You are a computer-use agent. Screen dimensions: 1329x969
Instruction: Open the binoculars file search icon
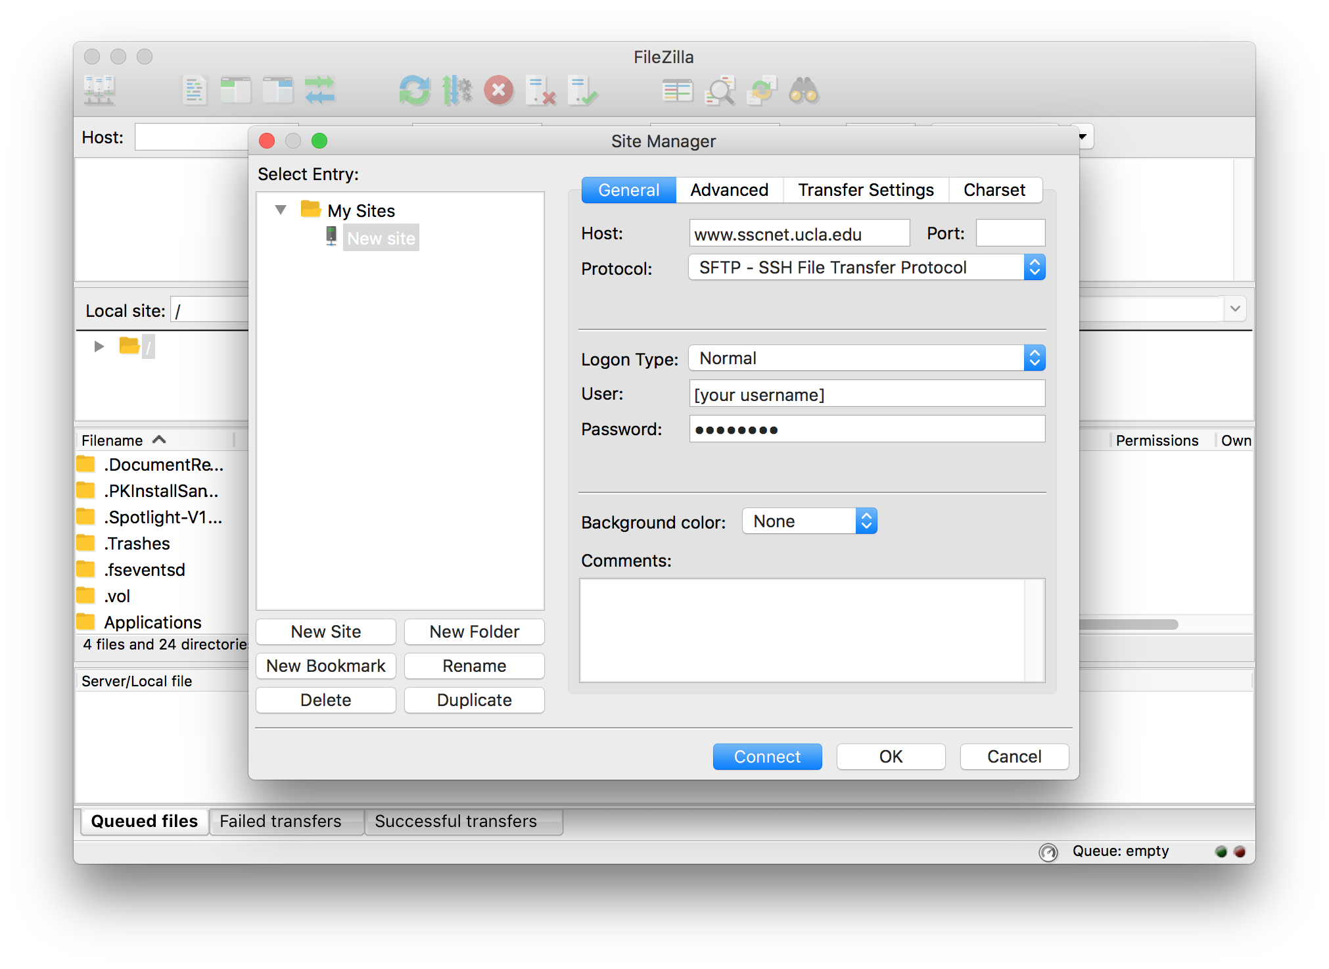[x=804, y=91]
